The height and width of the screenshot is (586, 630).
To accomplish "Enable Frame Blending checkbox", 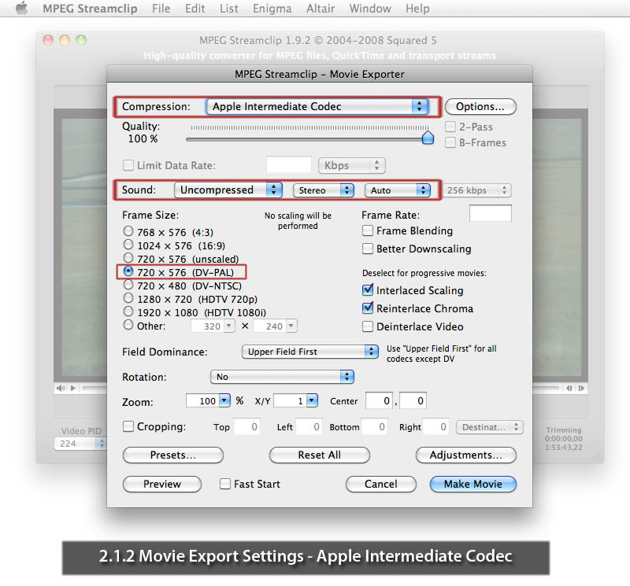I will tap(367, 230).
